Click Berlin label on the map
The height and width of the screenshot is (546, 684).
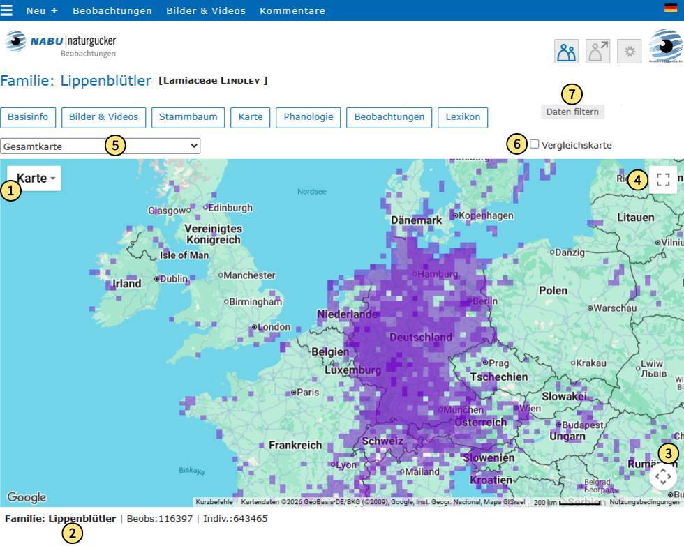(484, 301)
